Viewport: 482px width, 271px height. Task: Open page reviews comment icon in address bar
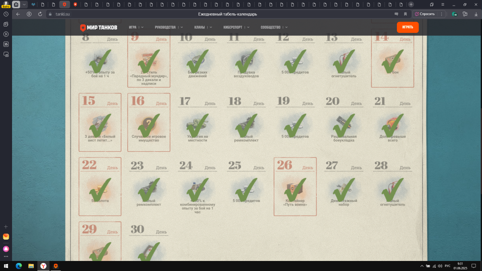[x=396, y=14]
